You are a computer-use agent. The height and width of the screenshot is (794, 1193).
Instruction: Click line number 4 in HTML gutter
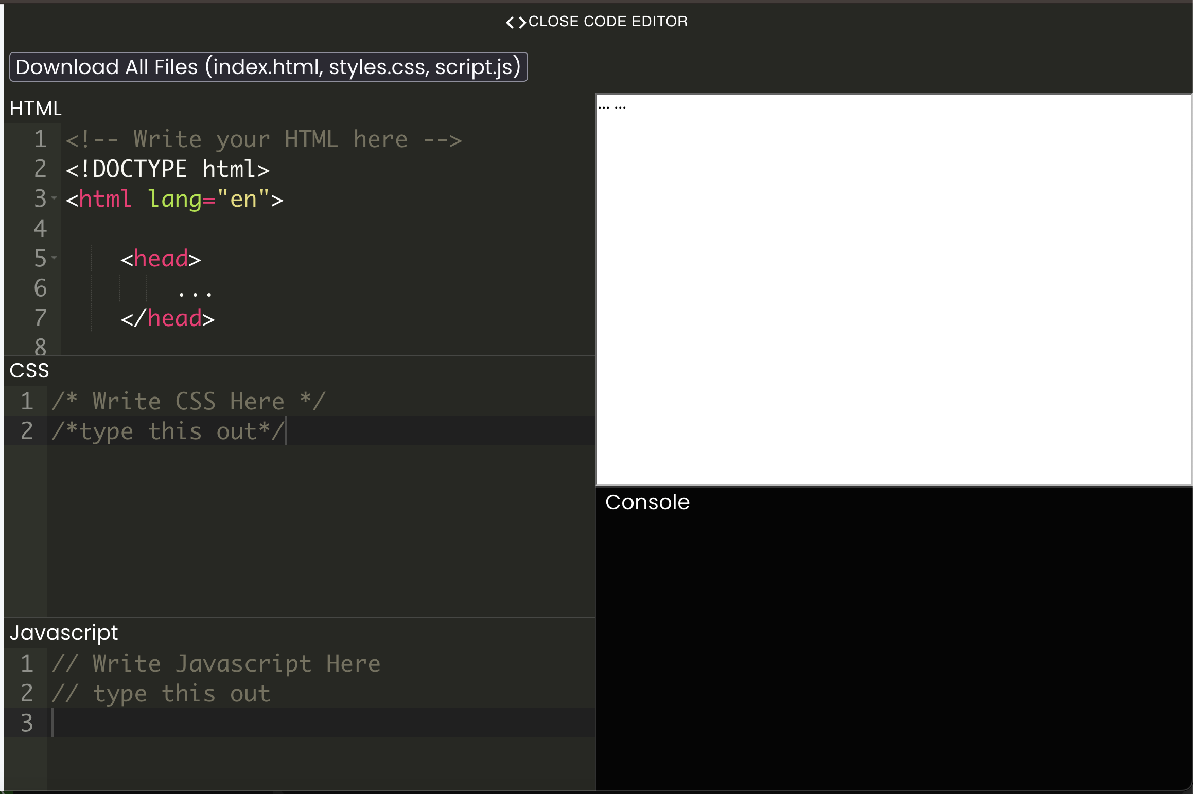point(40,228)
